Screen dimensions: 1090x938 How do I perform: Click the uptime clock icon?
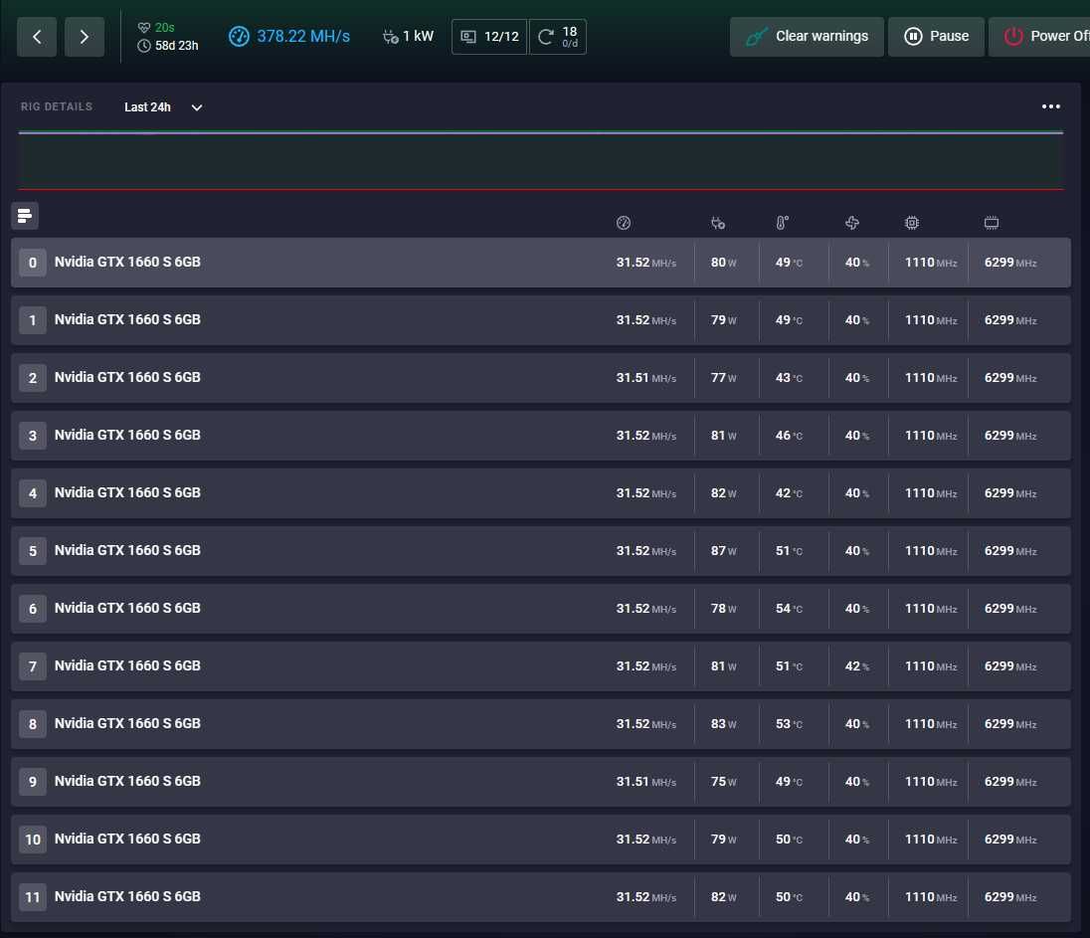(x=144, y=46)
